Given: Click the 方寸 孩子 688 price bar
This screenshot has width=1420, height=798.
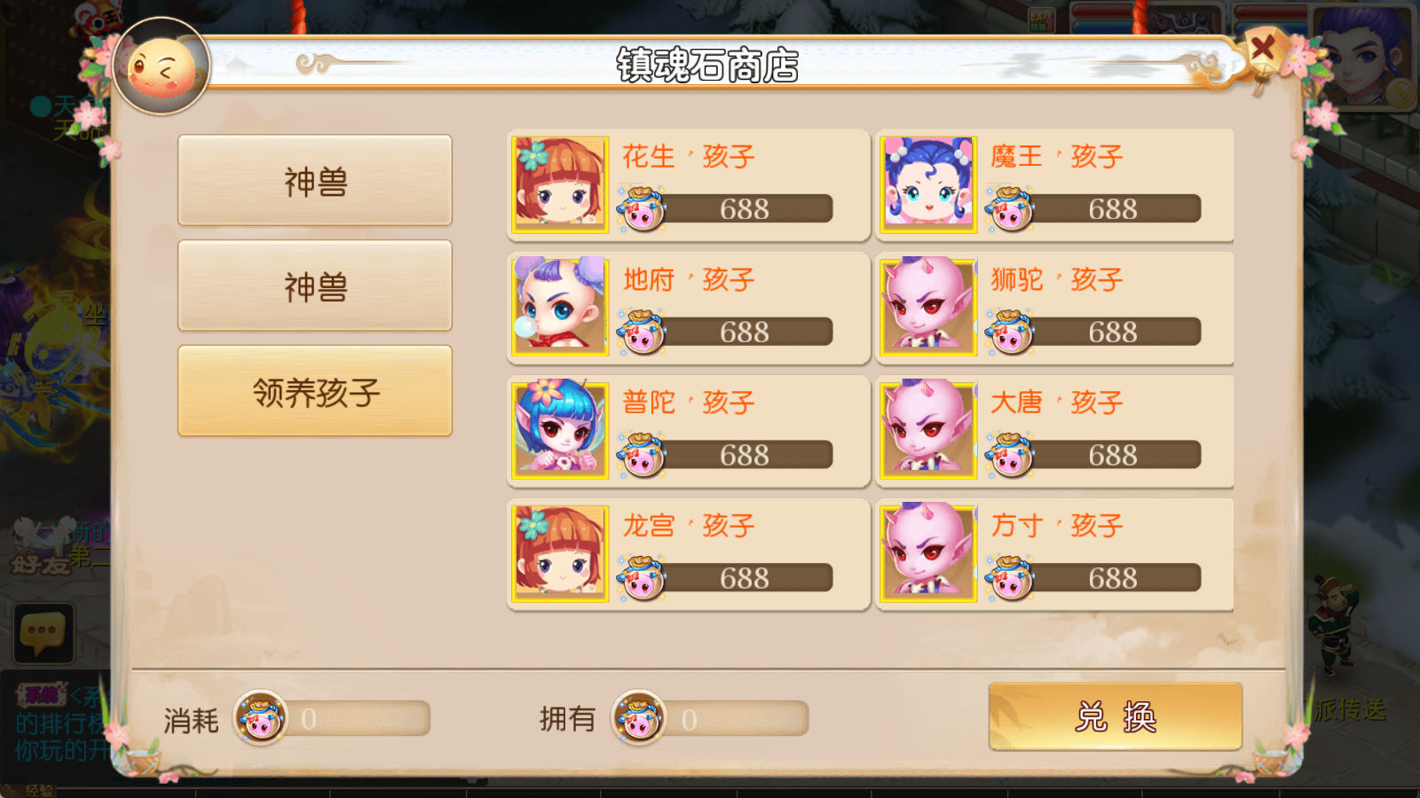Looking at the screenshot, I should 1094,578.
